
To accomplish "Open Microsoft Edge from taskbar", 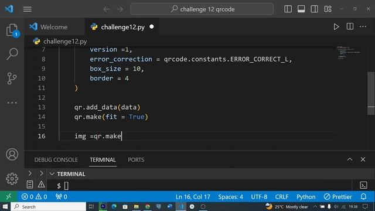I will (114, 206).
